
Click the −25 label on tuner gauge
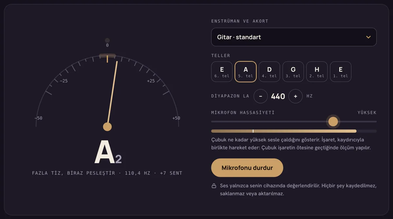pos(64,81)
